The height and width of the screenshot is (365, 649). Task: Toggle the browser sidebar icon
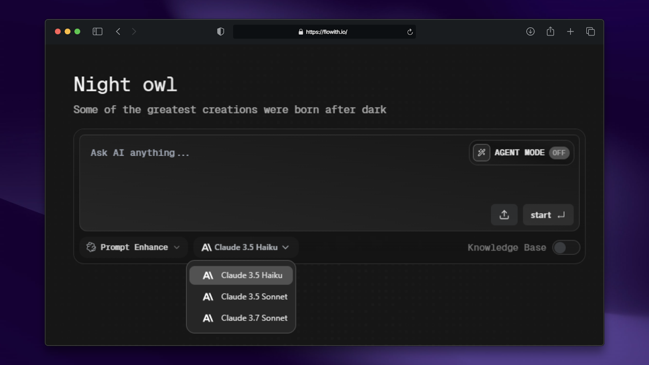(x=97, y=32)
